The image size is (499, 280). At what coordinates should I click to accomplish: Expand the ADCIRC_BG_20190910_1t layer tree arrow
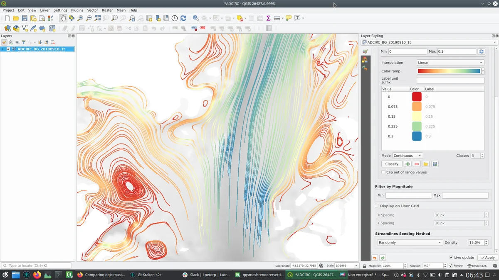coord(3,49)
